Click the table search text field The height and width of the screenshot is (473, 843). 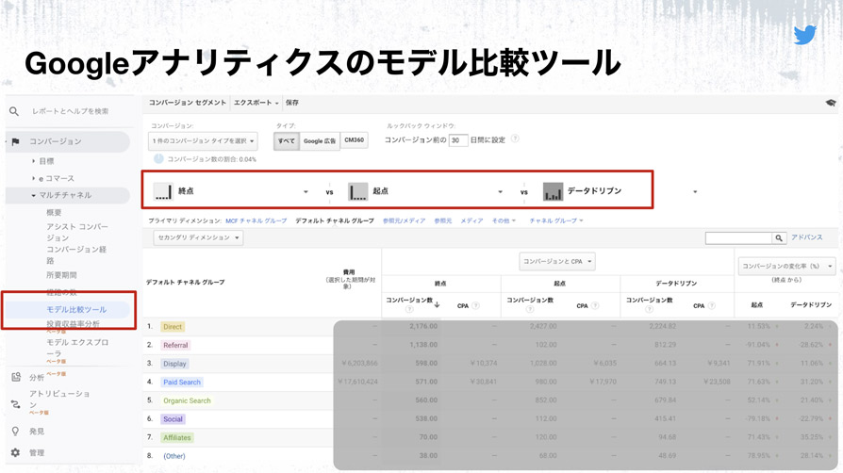coord(739,237)
